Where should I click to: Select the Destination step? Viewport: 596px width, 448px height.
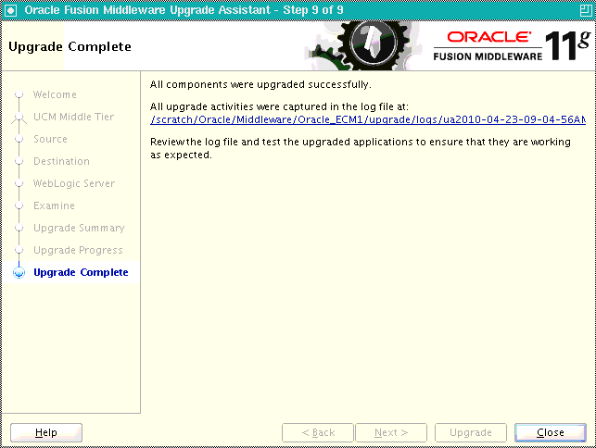tap(61, 161)
